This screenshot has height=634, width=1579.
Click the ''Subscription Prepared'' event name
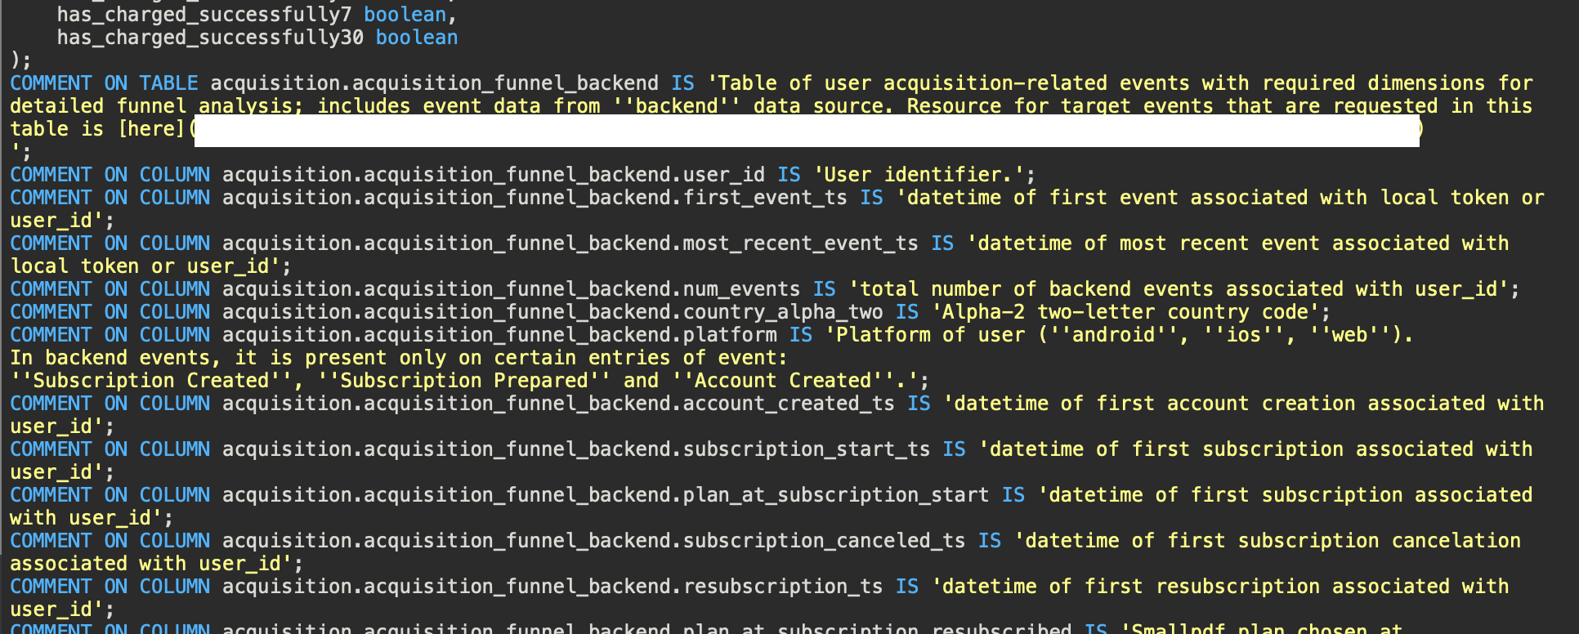[464, 381]
